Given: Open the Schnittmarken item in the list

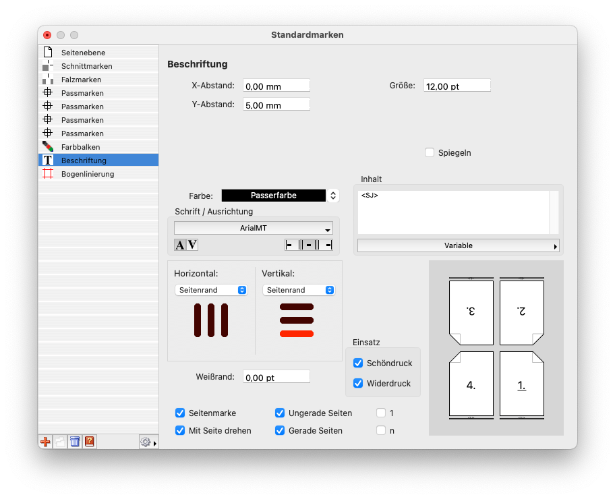Looking at the screenshot, I should pyautogui.click(x=98, y=66).
